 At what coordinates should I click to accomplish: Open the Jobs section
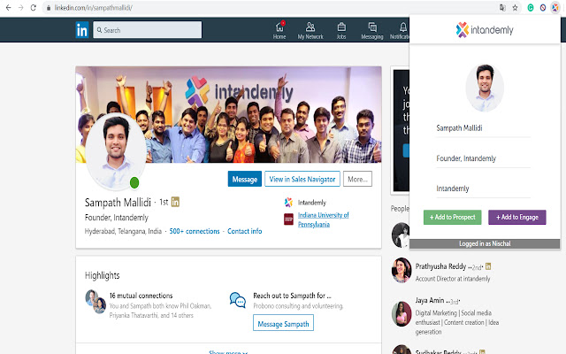341,30
